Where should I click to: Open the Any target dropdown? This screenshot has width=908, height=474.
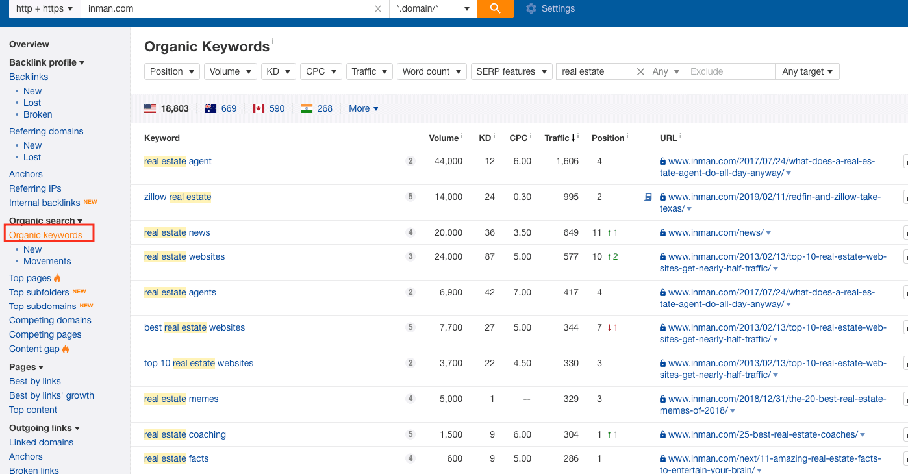pyautogui.click(x=807, y=71)
